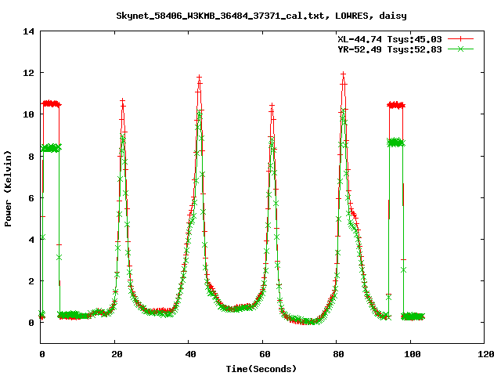The width and height of the screenshot is (501, 376).
Task: Click the x-axis tick label 0 at origin
Action: coord(42,354)
